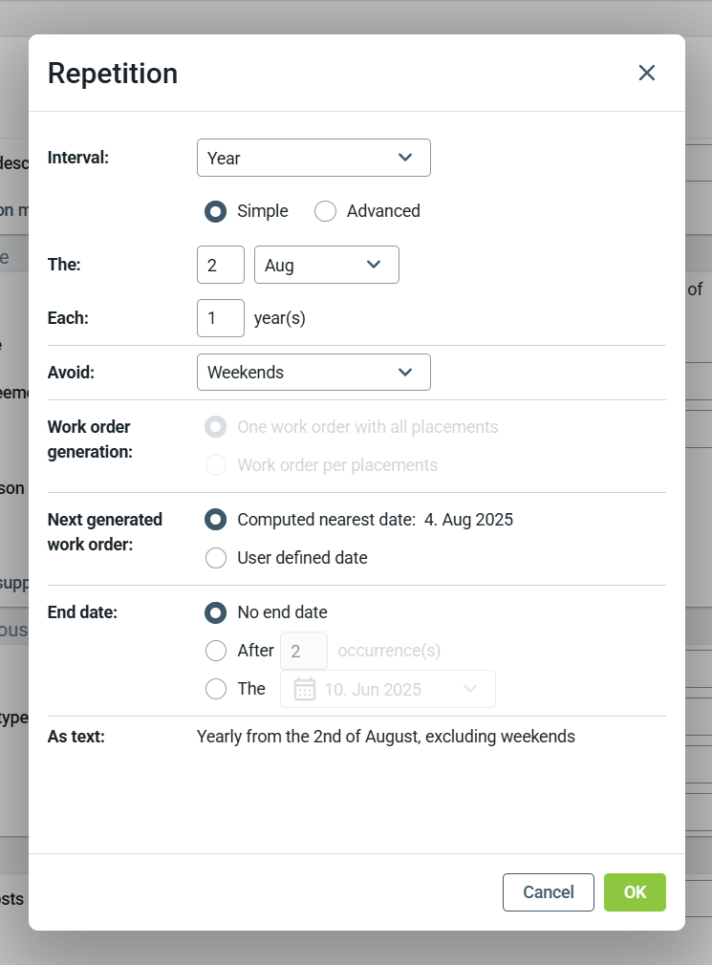This screenshot has width=712, height=965.
Task: Open the Avoid dropdown showing Weekends
Action: (x=313, y=373)
